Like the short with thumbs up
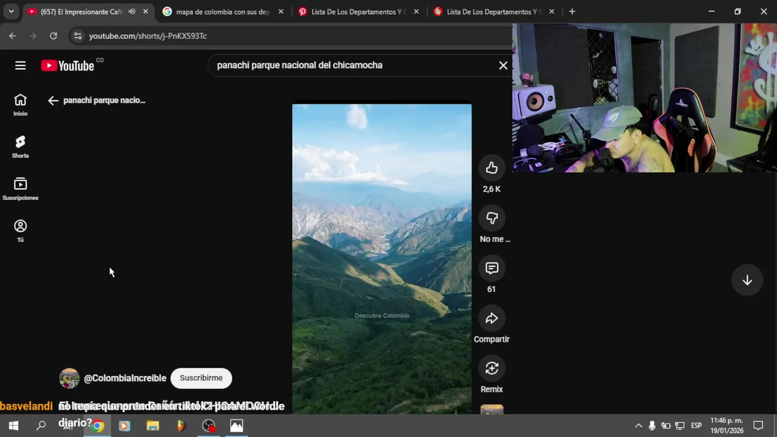The height and width of the screenshot is (437, 777). [x=492, y=168]
